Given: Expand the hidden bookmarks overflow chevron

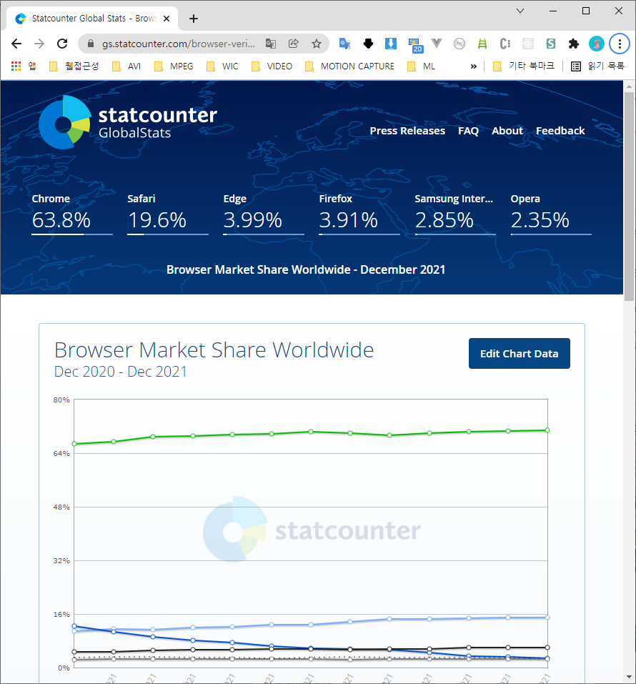Looking at the screenshot, I should coord(474,66).
